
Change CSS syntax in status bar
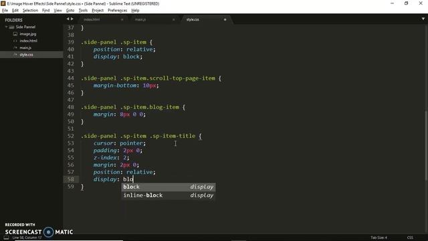click(410, 238)
